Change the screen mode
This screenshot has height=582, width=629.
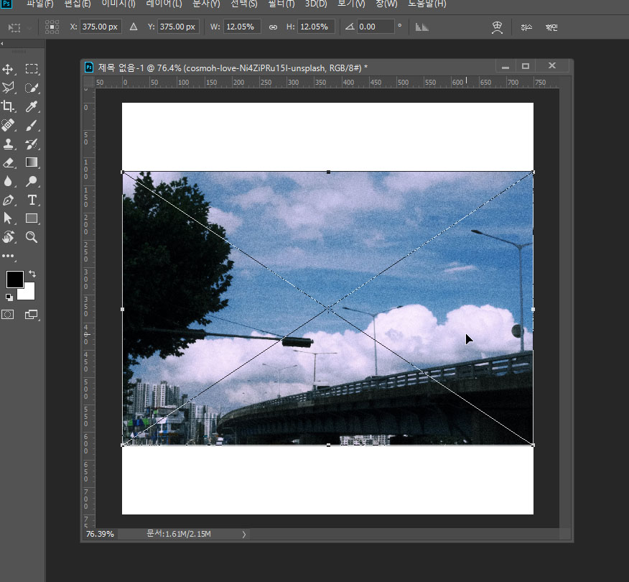(32, 315)
